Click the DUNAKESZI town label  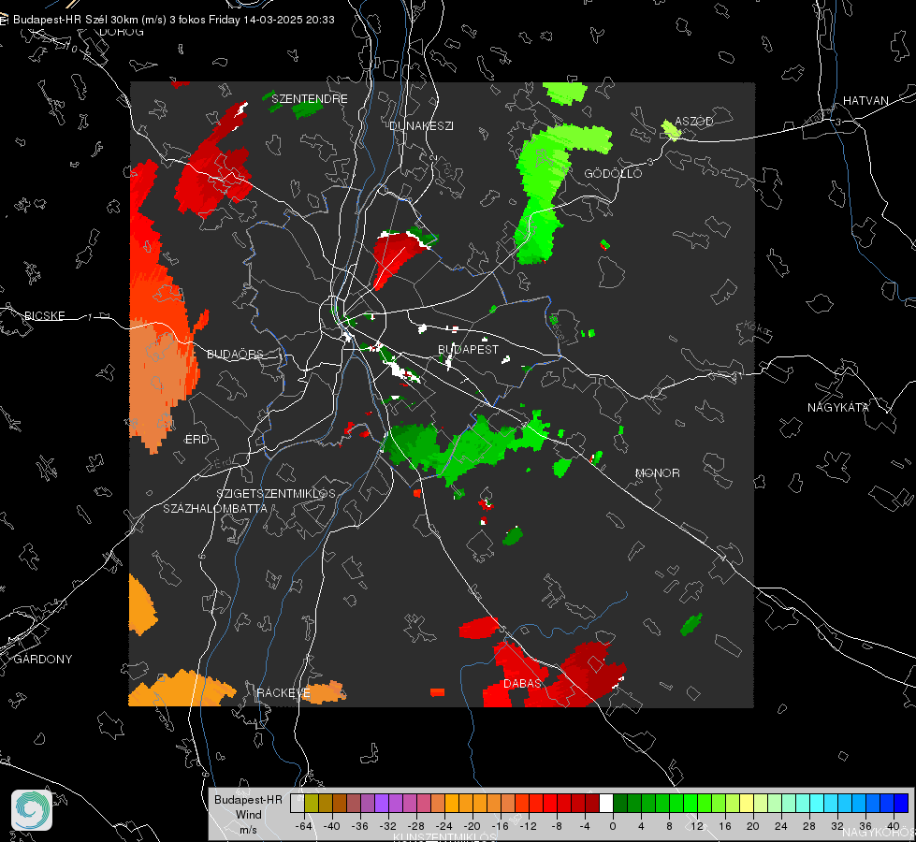tap(421, 125)
